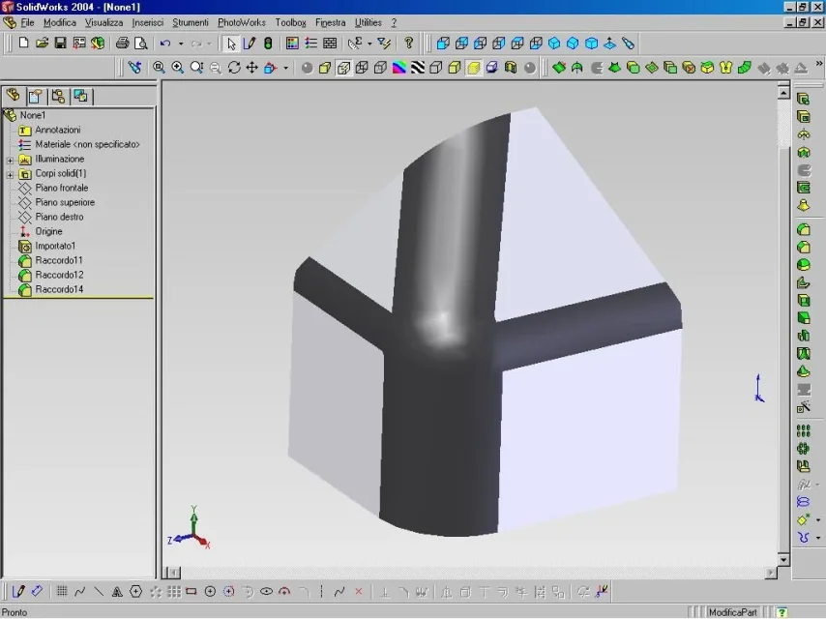Image resolution: width=826 pixels, height=619 pixels.
Task: Switch to the FeatureManager design tree tab
Action: [x=14, y=96]
